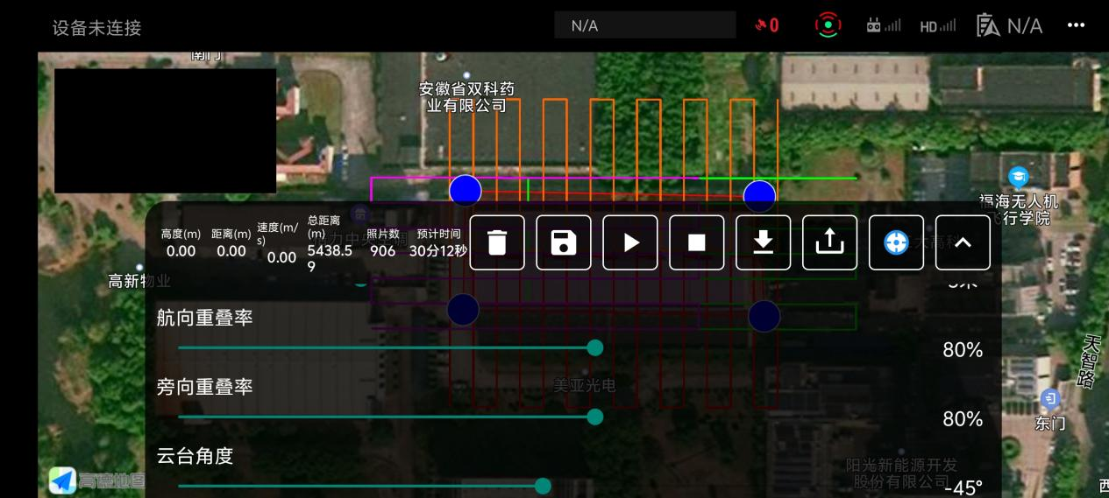1109x498 pixels.
Task: Center map with blue locate icon
Action: (896, 242)
